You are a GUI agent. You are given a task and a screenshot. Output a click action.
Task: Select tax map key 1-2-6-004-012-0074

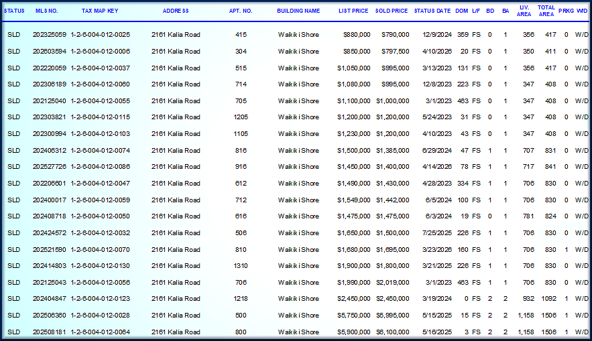(x=101, y=151)
